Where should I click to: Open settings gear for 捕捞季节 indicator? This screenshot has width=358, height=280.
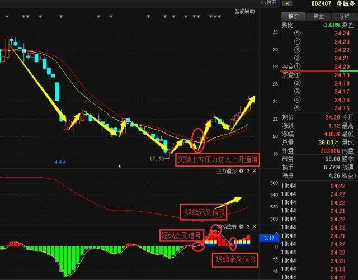pos(241,227)
